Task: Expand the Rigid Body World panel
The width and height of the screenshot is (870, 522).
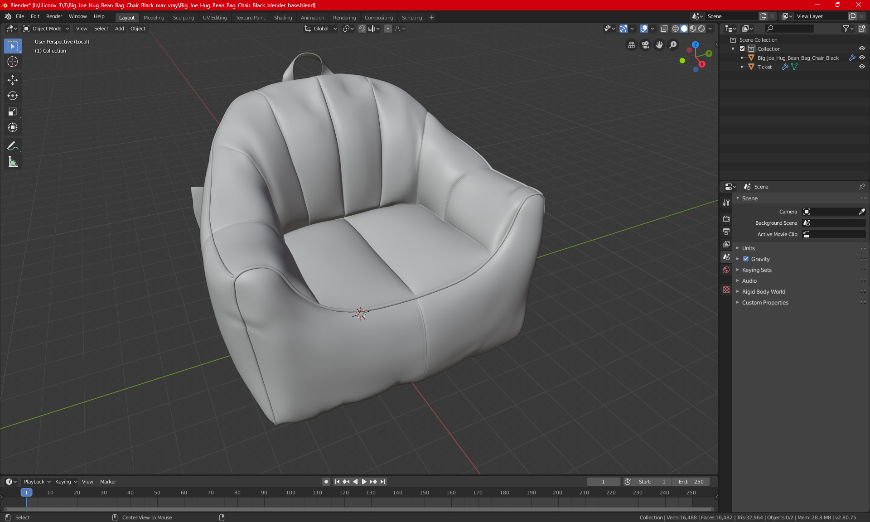Action: click(764, 292)
